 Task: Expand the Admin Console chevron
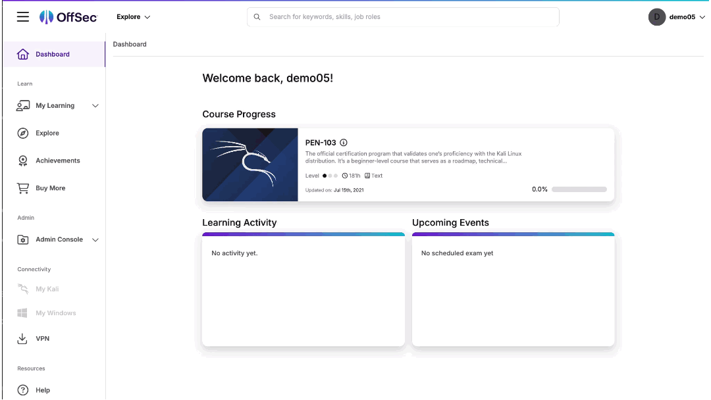point(95,239)
